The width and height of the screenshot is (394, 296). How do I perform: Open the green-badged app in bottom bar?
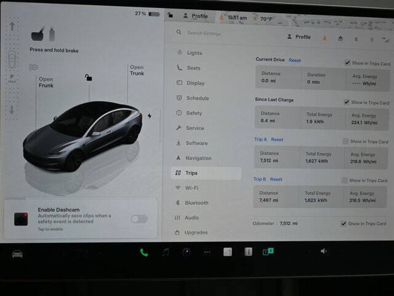point(268,252)
